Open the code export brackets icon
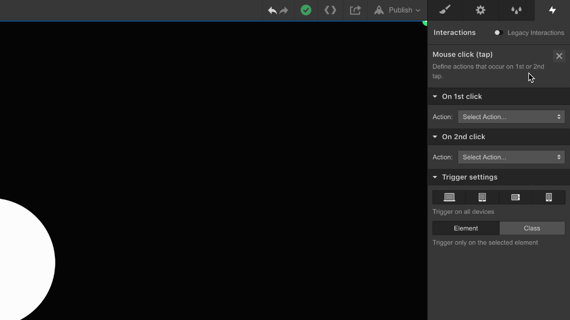The image size is (570, 320). pyautogui.click(x=330, y=10)
